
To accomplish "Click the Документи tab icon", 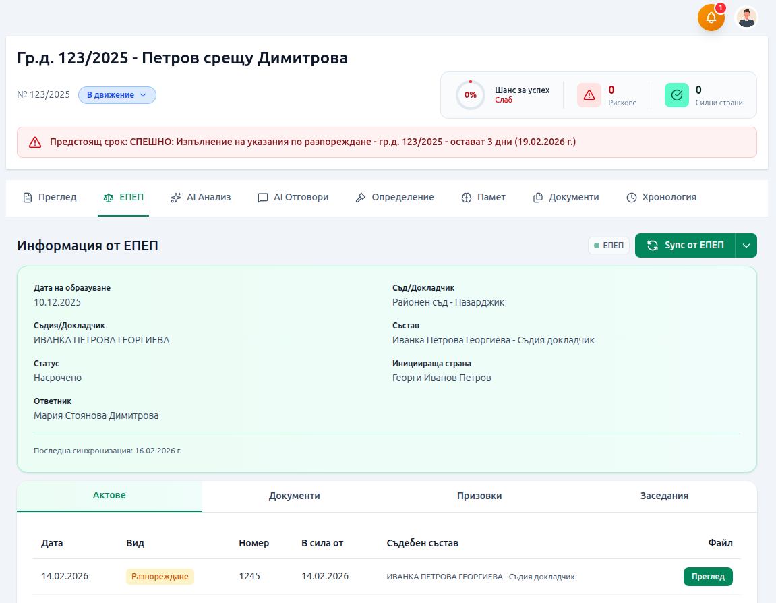I will [538, 197].
